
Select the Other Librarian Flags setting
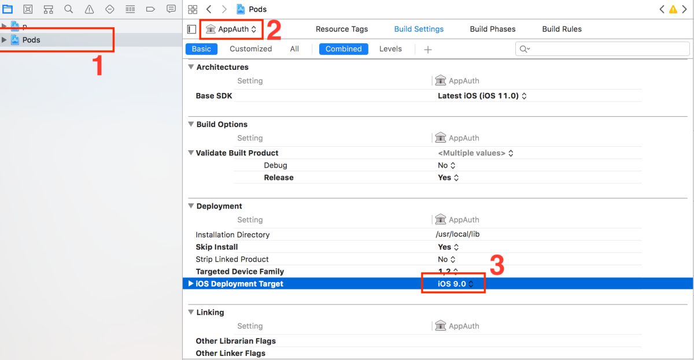coord(235,341)
